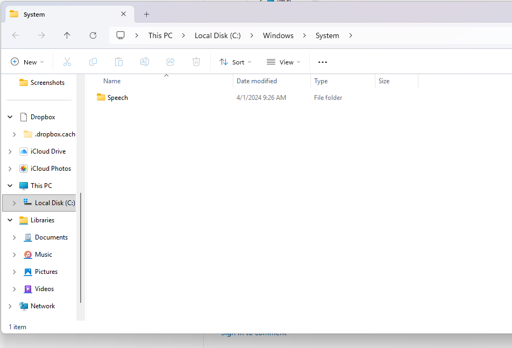Select the System tab
512x348 pixels.
[69, 15]
